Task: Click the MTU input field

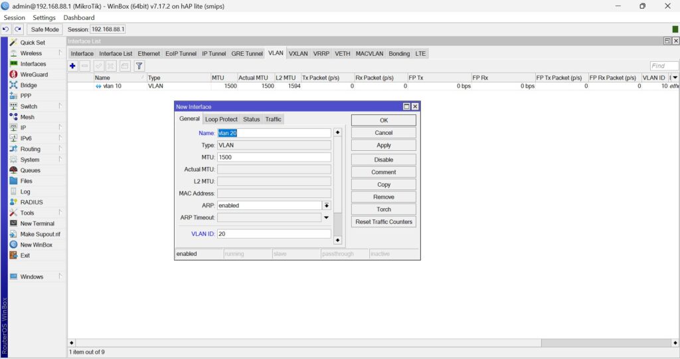Action: point(274,157)
